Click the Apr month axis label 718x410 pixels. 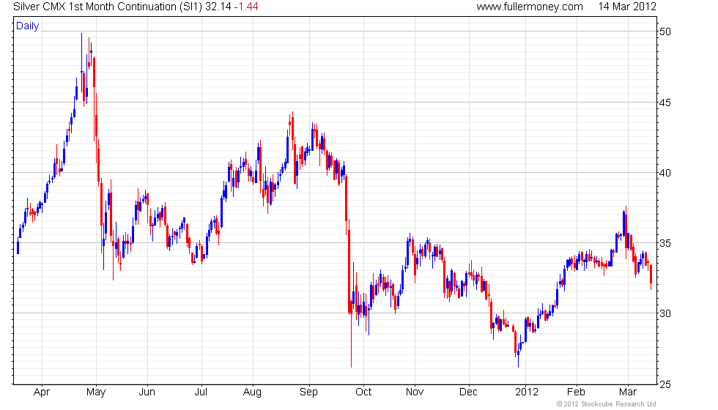pos(42,392)
